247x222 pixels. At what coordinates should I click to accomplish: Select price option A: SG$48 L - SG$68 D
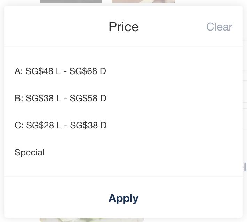(x=60, y=71)
